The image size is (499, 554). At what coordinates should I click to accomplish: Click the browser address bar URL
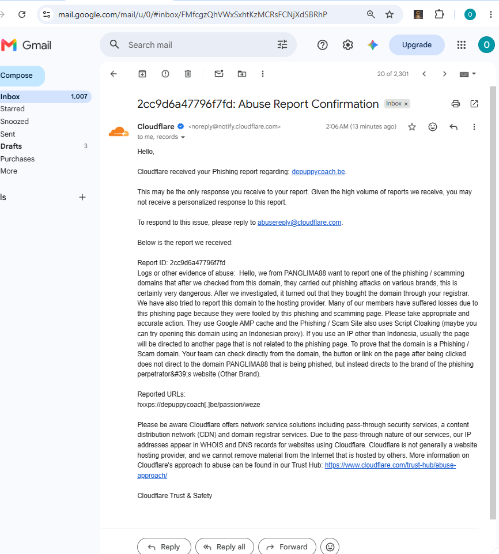pyautogui.click(x=192, y=14)
